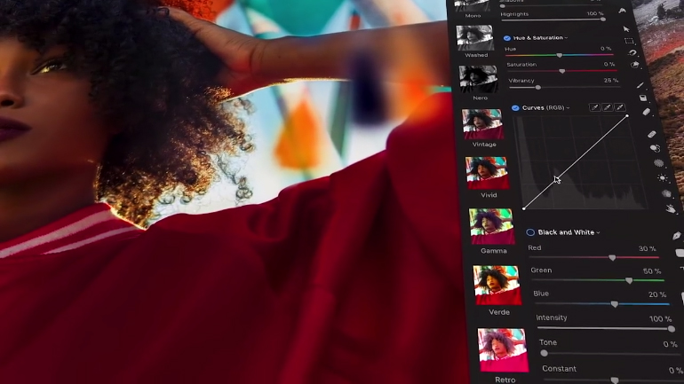Pick the gray point eyedropper in Curves
Screen dimensions: 684x384
(608, 107)
